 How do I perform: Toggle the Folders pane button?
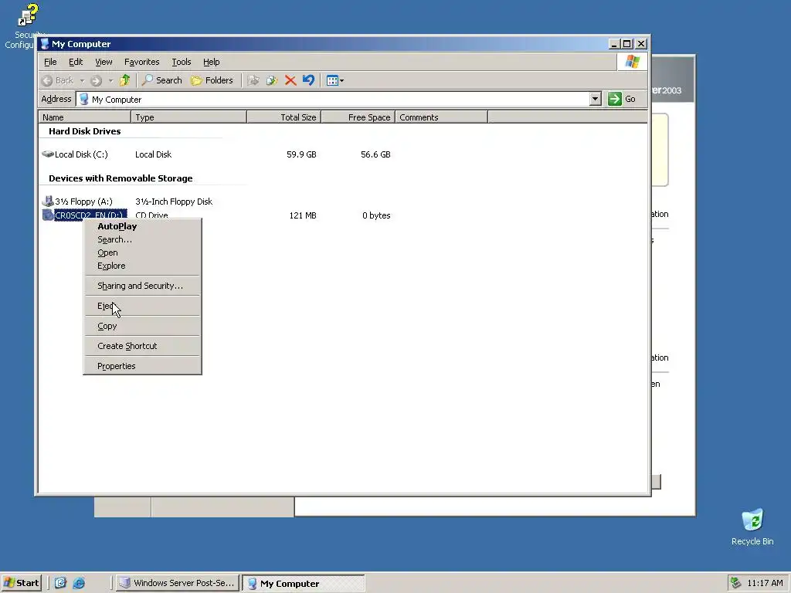pyautogui.click(x=212, y=80)
